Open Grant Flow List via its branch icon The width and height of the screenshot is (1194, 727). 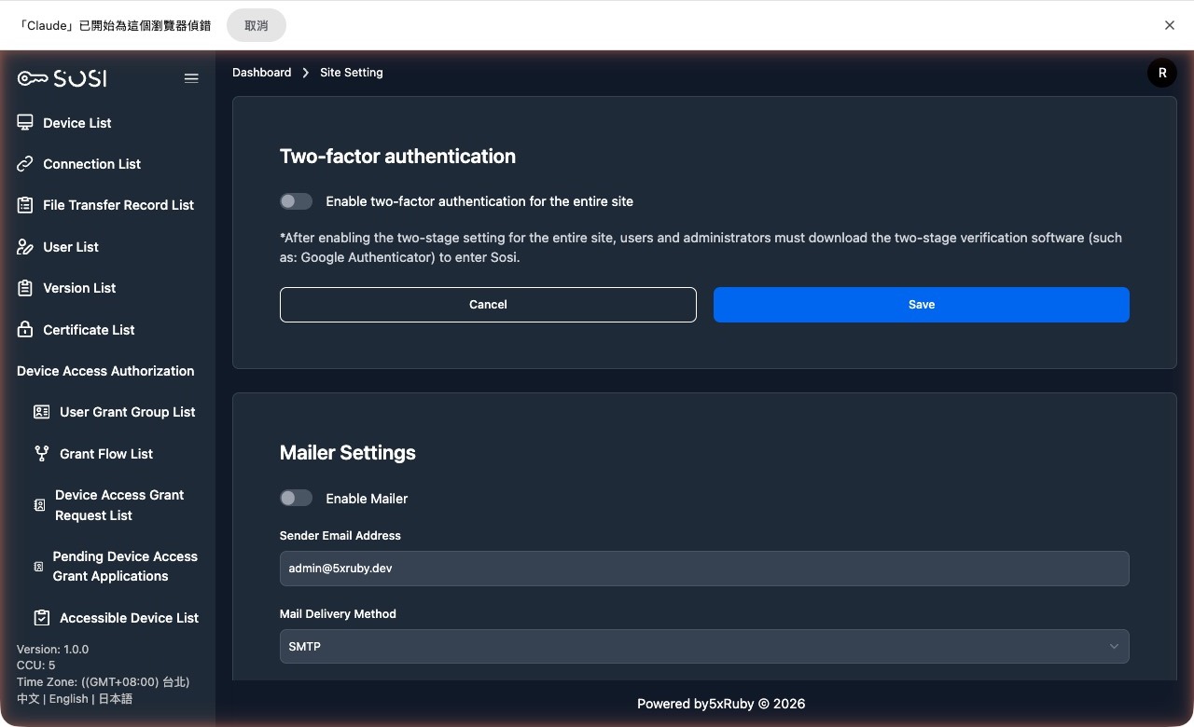41,454
